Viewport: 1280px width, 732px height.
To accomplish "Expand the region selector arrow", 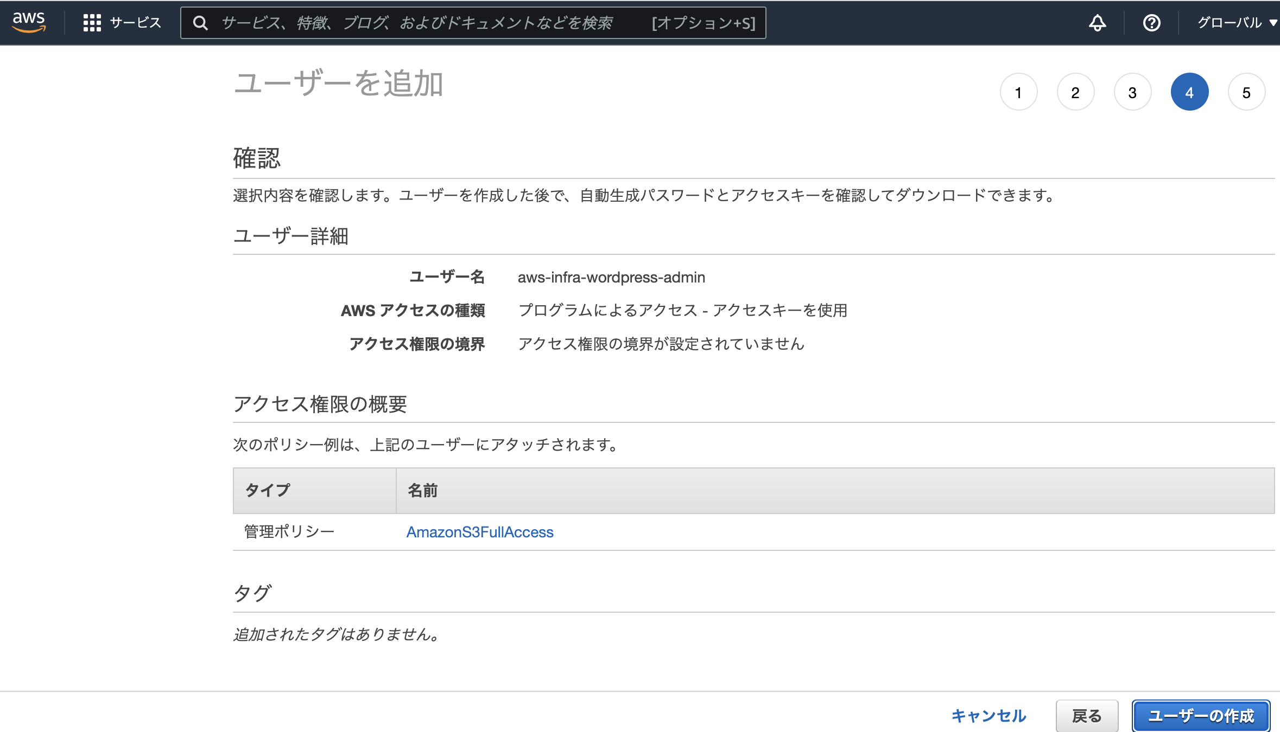I will pyautogui.click(x=1273, y=23).
